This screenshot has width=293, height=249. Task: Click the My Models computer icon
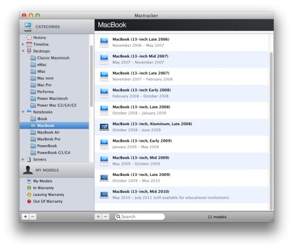(x=29, y=181)
